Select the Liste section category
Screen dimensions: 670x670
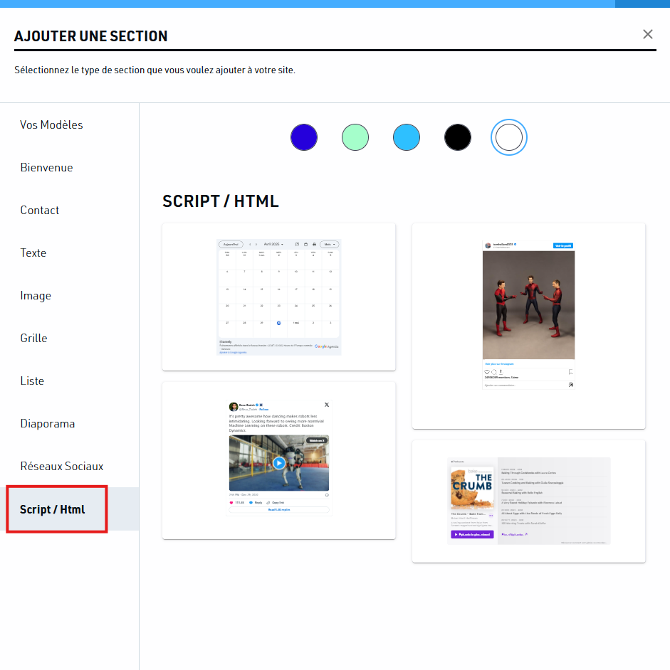tap(32, 381)
